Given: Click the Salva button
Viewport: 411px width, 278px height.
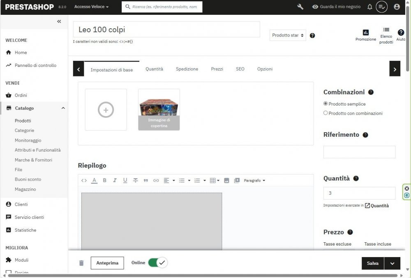Looking at the screenshot, I should coord(372,263).
